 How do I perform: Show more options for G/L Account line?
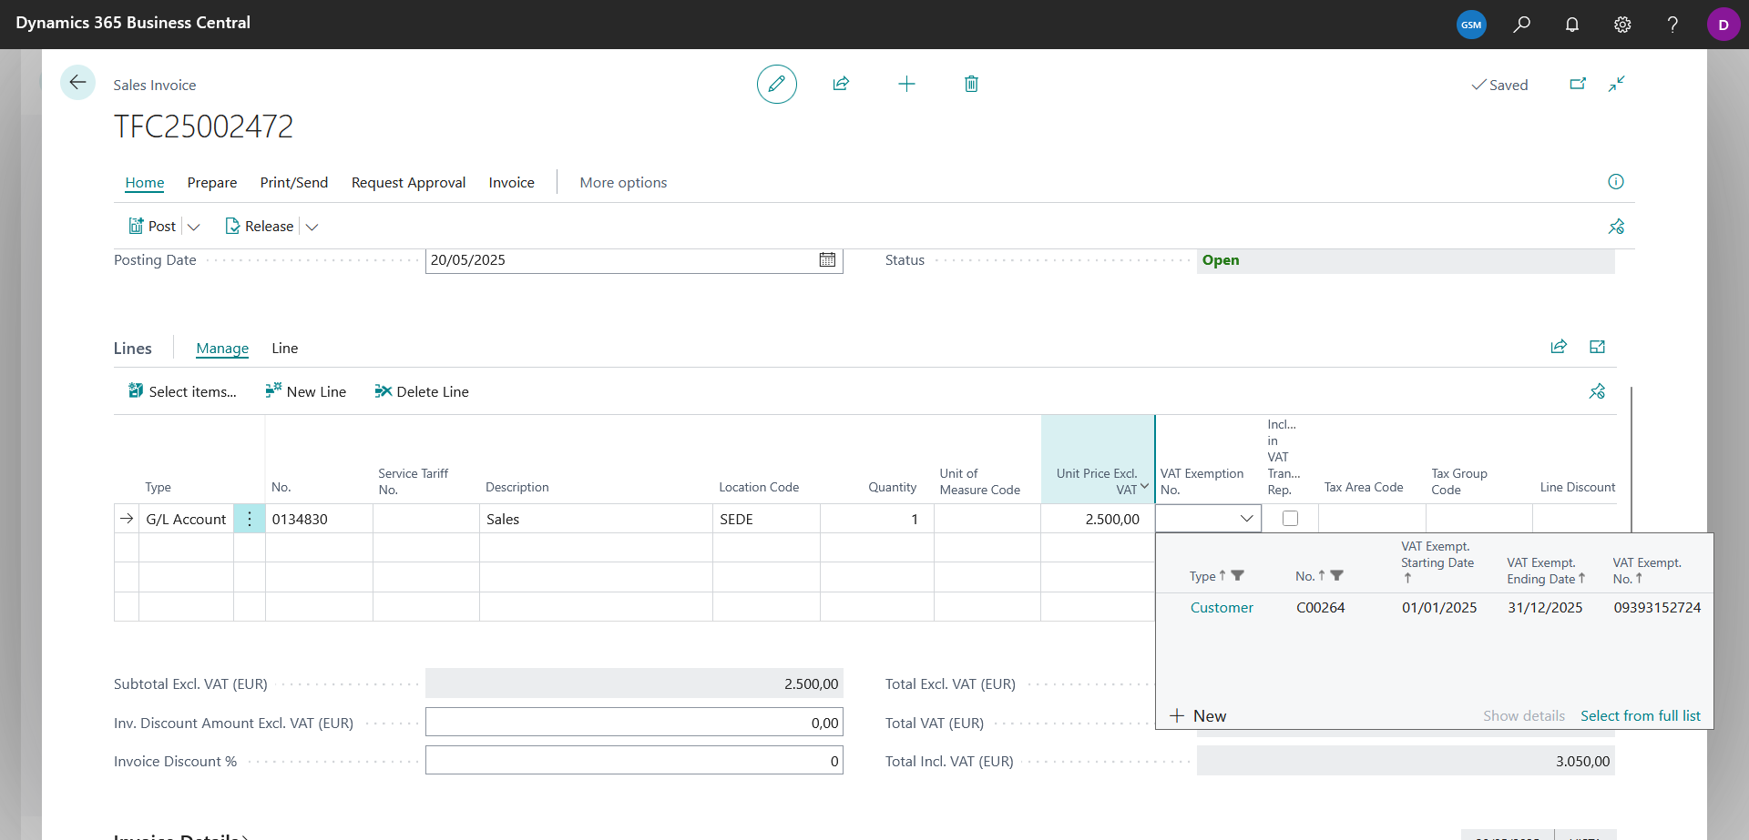coord(250,519)
